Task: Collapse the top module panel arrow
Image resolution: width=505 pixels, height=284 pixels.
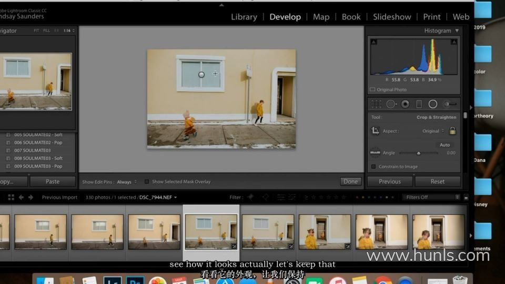Action: click(x=221, y=5)
